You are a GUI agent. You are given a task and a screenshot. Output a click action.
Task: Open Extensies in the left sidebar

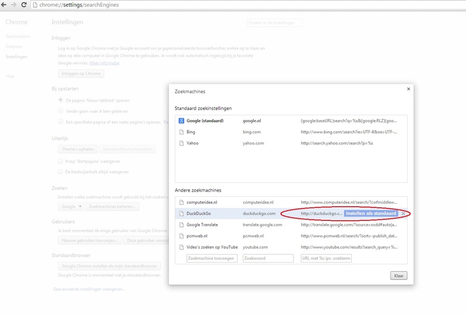coord(14,46)
